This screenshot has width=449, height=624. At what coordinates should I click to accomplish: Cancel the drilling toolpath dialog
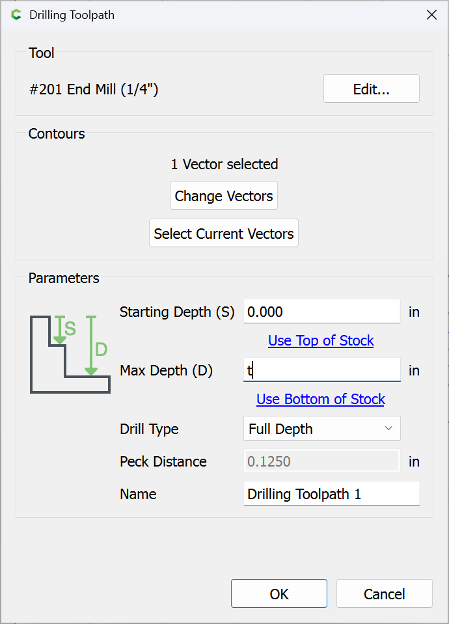(x=384, y=594)
